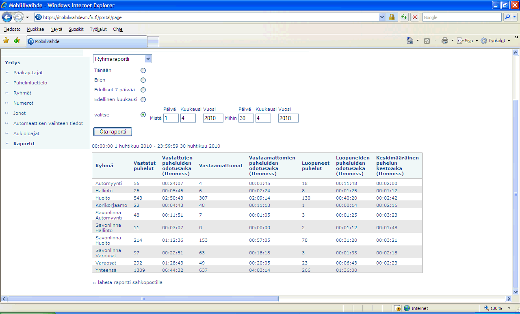Select the Edelliset 7 päivää radio button

click(143, 90)
